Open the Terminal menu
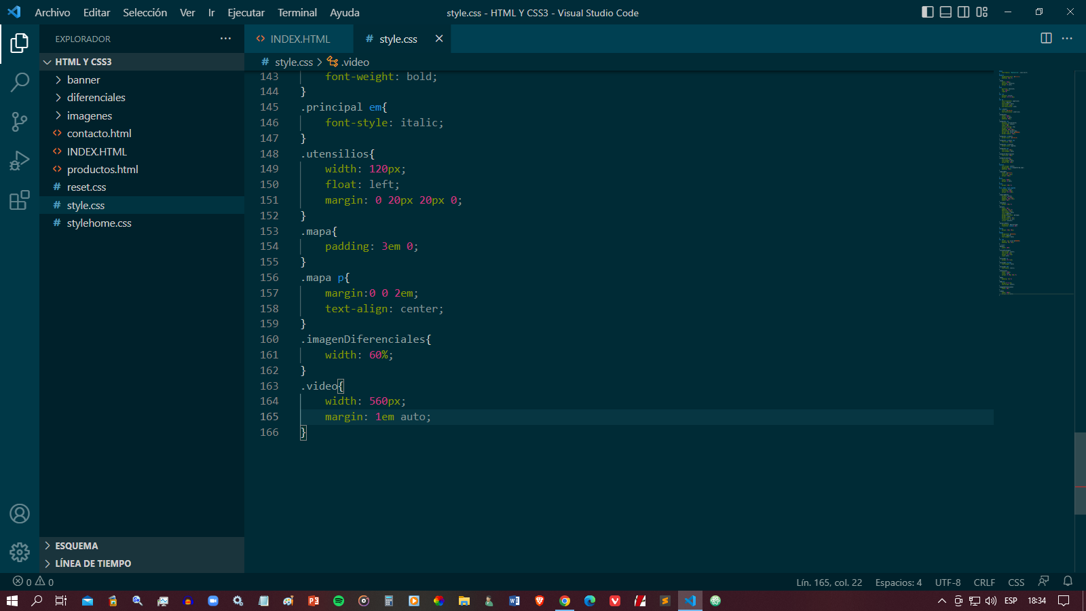Viewport: 1086px width, 611px height. (x=297, y=12)
